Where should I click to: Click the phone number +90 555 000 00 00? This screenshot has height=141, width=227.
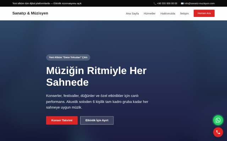click(x=167, y=4)
